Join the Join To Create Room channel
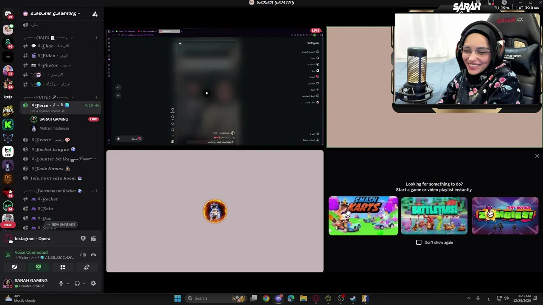 pyautogui.click(x=61, y=178)
